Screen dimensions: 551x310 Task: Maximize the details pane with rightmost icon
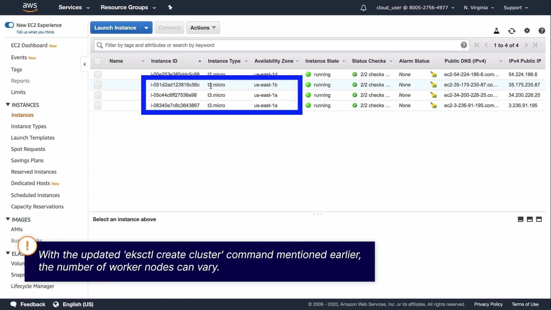tap(539, 219)
